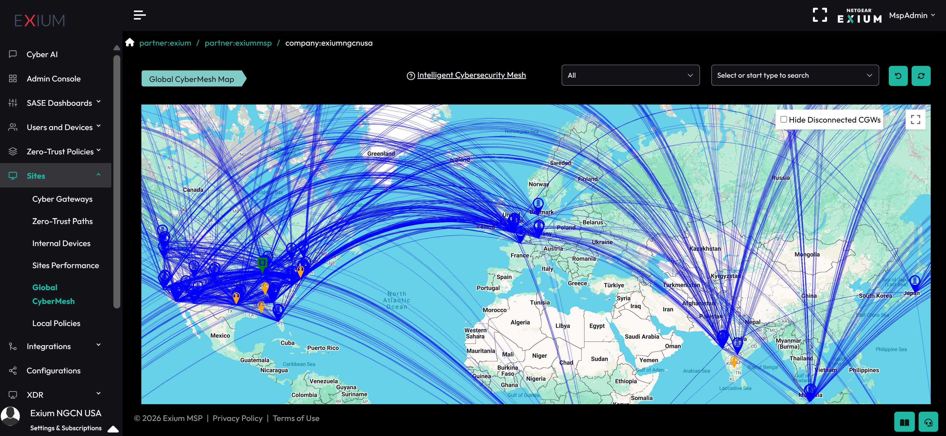Click the Global CyberMesh Map tag
This screenshot has height=436, width=946.
(194, 78)
